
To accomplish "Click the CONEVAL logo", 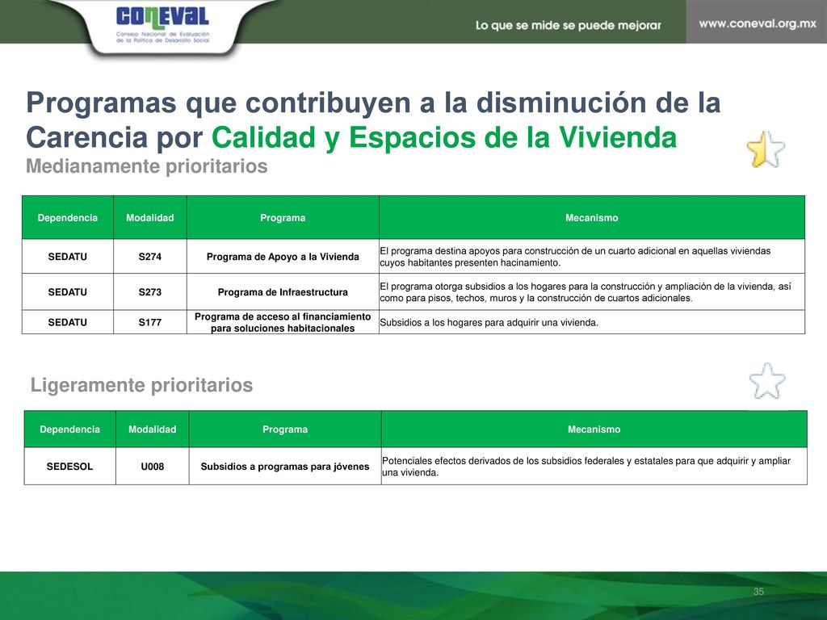I will pyautogui.click(x=162, y=23).
